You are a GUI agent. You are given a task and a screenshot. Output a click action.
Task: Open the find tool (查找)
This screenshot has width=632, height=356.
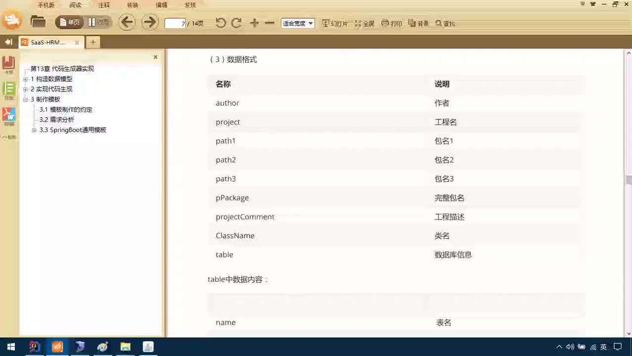pyautogui.click(x=445, y=23)
